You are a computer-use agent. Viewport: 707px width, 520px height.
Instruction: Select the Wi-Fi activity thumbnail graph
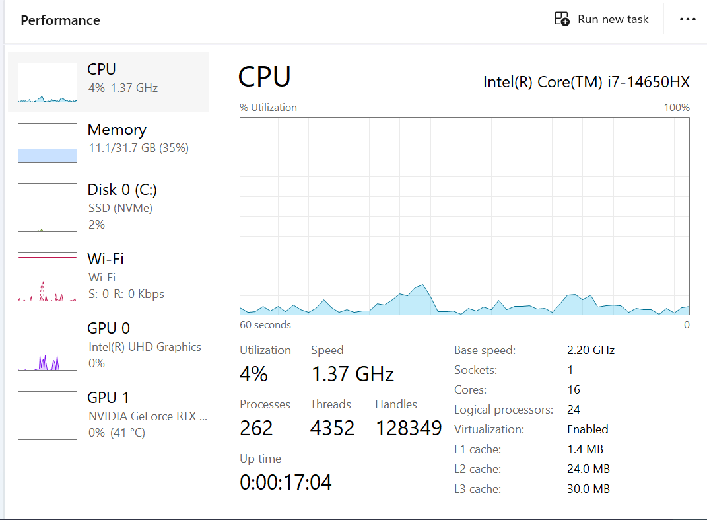48,277
